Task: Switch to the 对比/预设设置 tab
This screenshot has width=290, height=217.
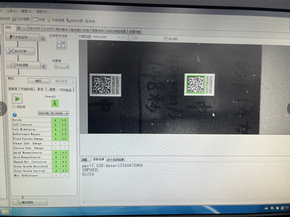Action: pos(116,31)
